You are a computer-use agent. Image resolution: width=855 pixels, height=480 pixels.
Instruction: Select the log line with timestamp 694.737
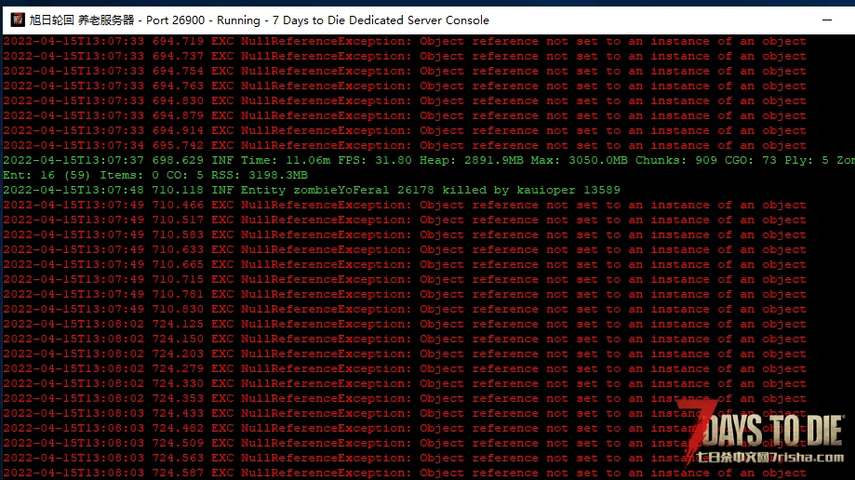[405, 56]
